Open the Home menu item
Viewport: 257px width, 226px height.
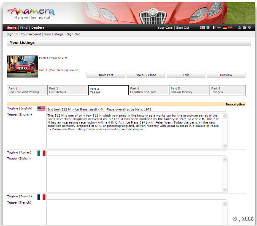pos(11,27)
